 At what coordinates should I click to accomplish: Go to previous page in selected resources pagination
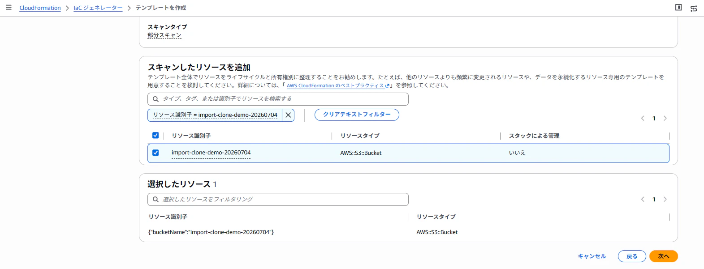click(x=643, y=199)
